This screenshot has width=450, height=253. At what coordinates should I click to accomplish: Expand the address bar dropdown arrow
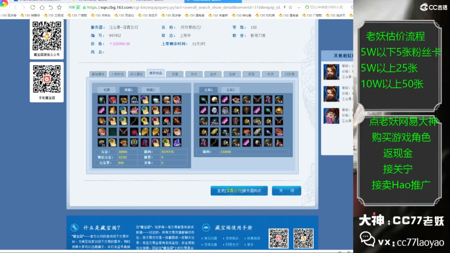click(x=298, y=7)
